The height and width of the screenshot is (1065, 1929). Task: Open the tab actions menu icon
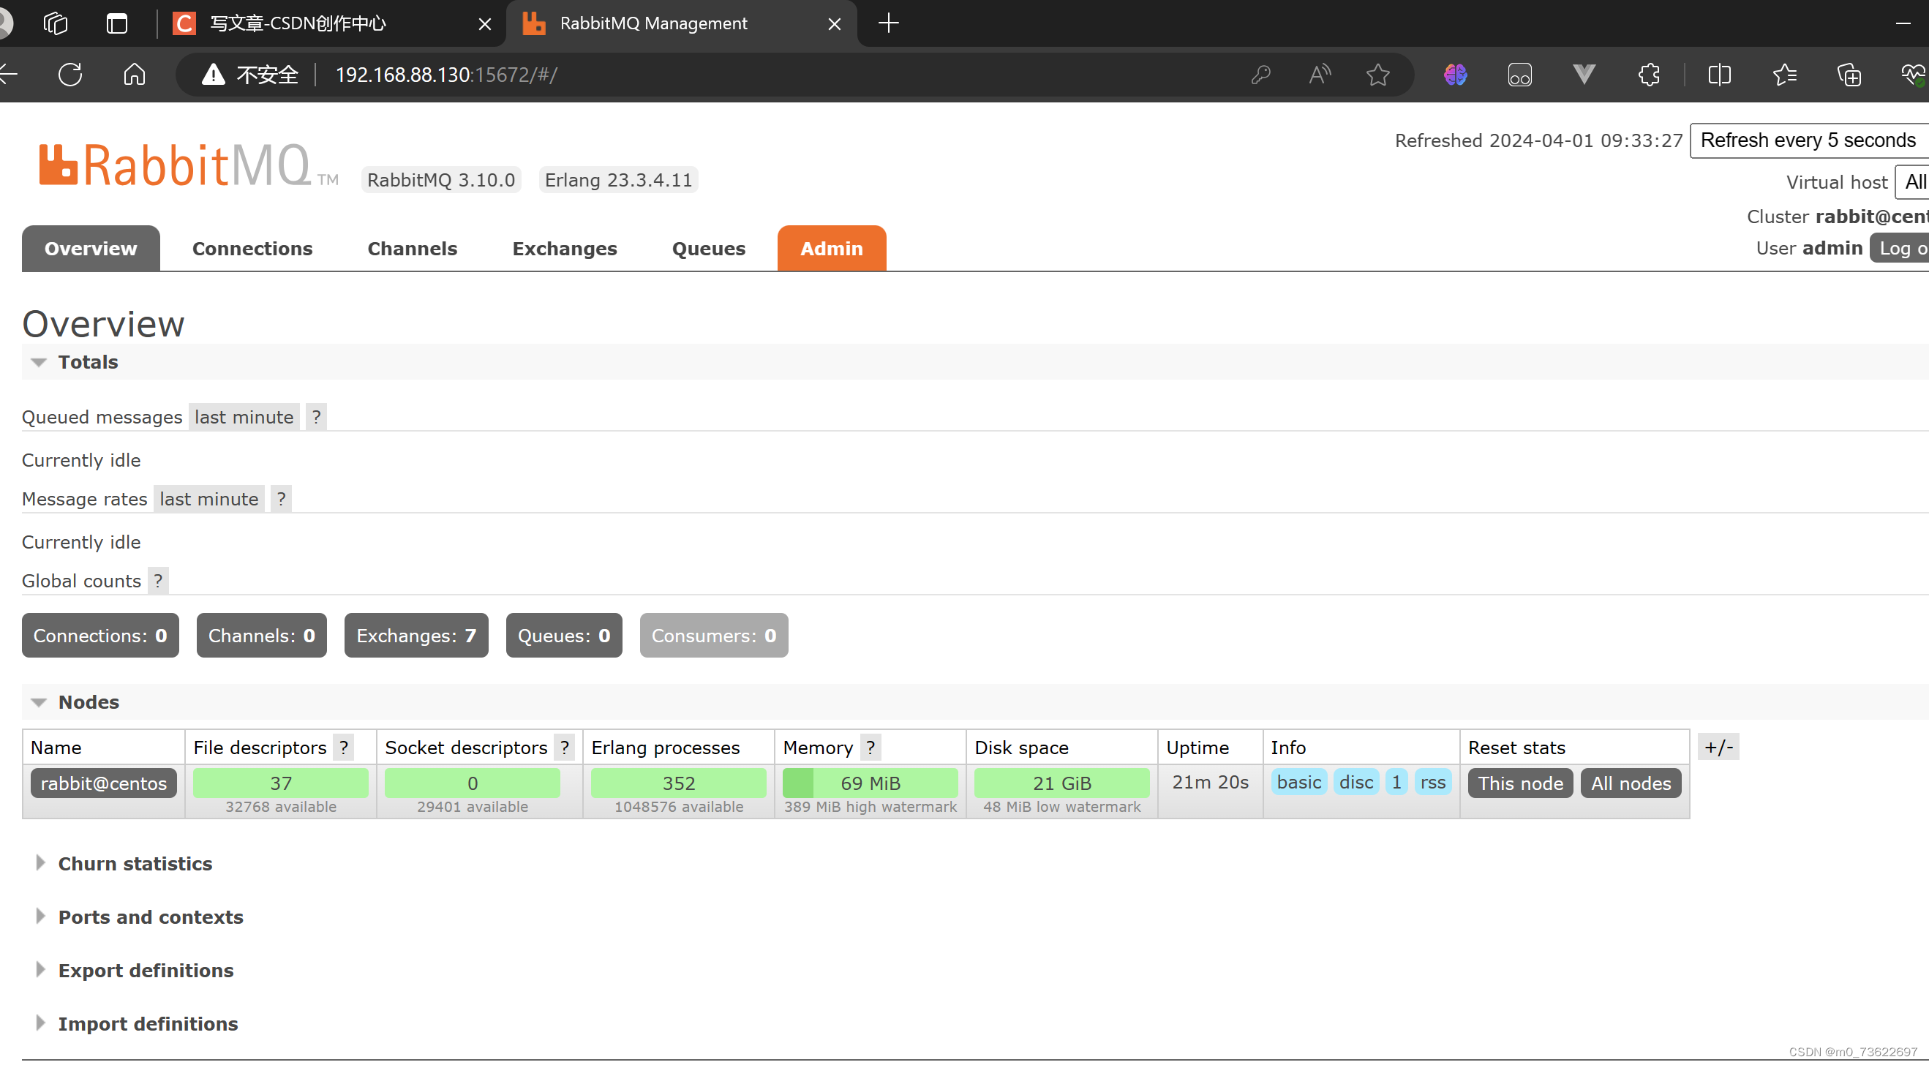click(x=117, y=23)
